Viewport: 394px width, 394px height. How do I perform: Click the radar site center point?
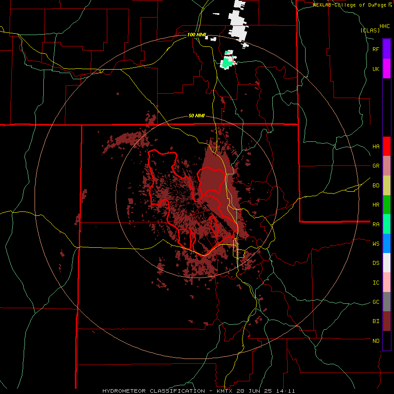point(197,197)
